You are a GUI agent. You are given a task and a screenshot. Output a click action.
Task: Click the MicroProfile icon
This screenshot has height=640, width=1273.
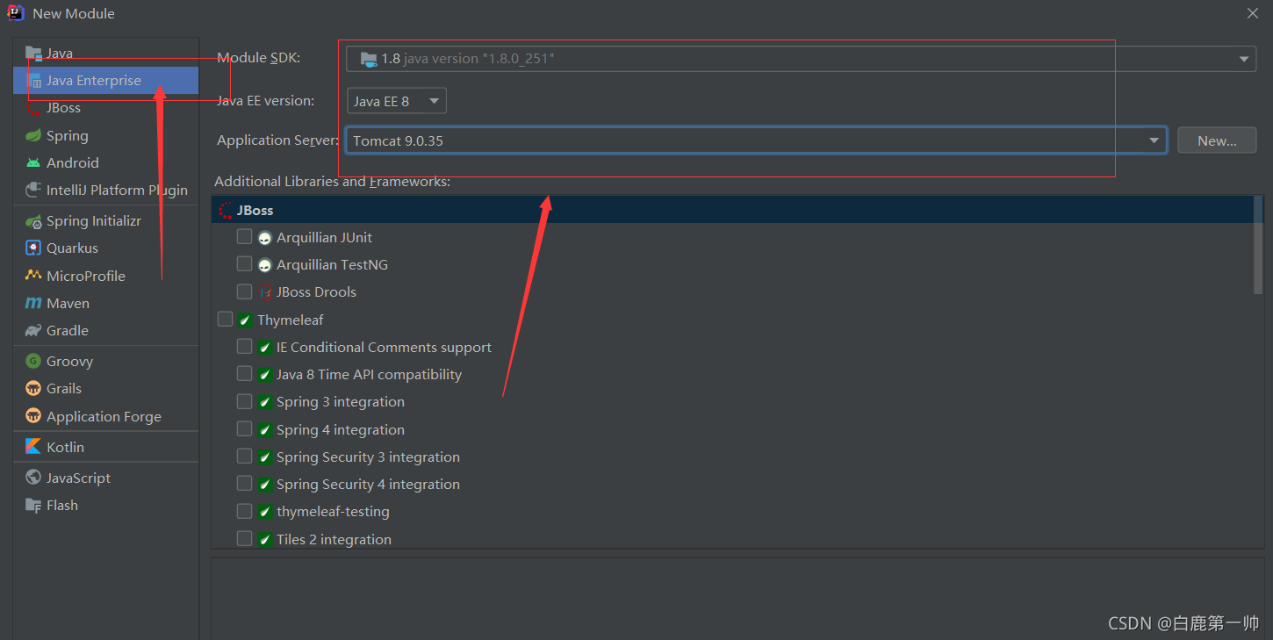tap(33, 275)
